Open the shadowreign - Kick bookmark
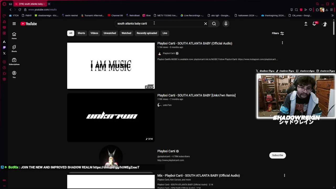336x189 pixels. [46, 15]
